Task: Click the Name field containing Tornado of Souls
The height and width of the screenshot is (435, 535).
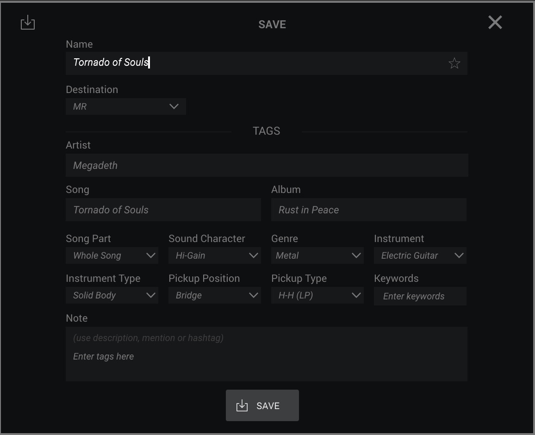Action: pyautogui.click(x=267, y=63)
